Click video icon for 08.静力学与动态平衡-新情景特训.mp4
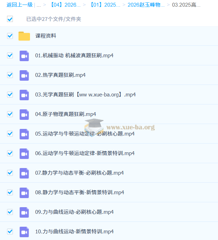The image size is (218, 240). [24, 193]
